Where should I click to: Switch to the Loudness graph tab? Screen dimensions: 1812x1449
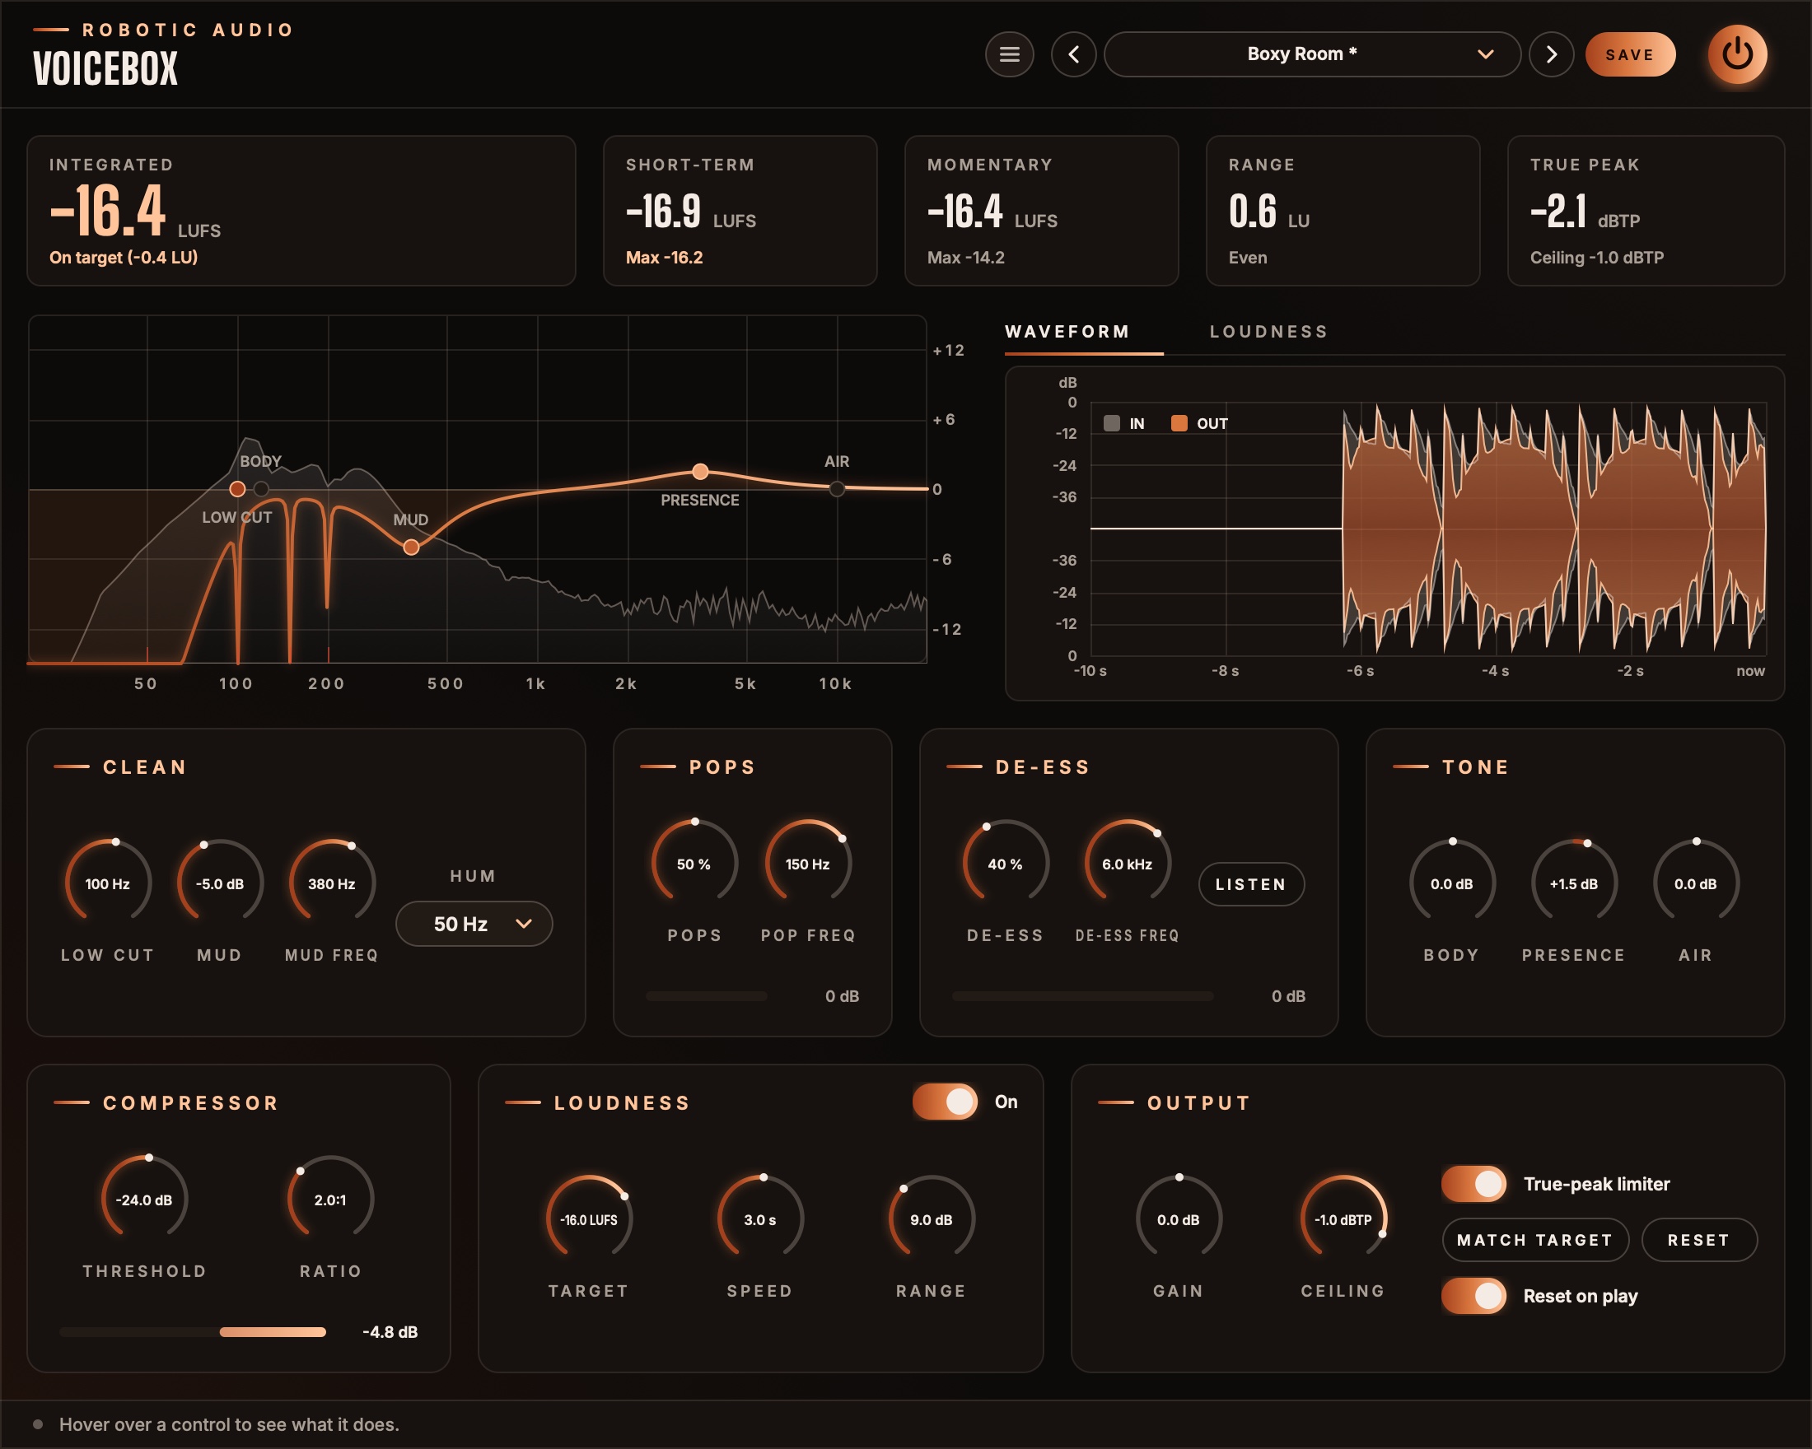pyautogui.click(x=1269, y=332)
